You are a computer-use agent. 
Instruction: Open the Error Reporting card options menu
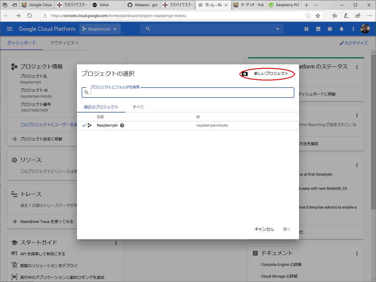[357, 115]
